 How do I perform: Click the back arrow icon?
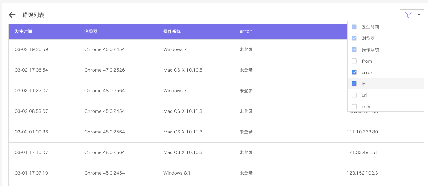(x=12, y=15)
